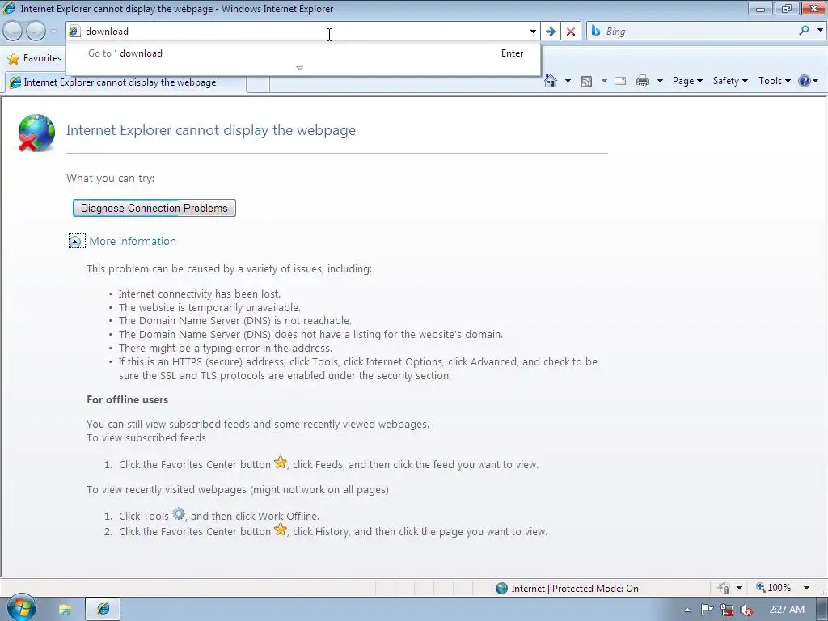Click Diagnose Connection Problems button
The height and width of the screenshot is (621, 828).
[154, 208]
